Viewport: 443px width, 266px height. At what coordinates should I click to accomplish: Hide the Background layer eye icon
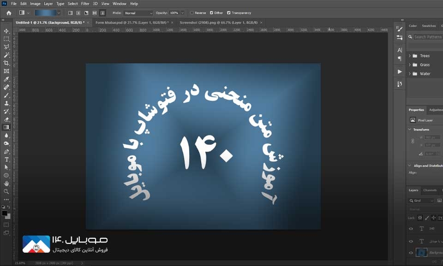(411, 253)
